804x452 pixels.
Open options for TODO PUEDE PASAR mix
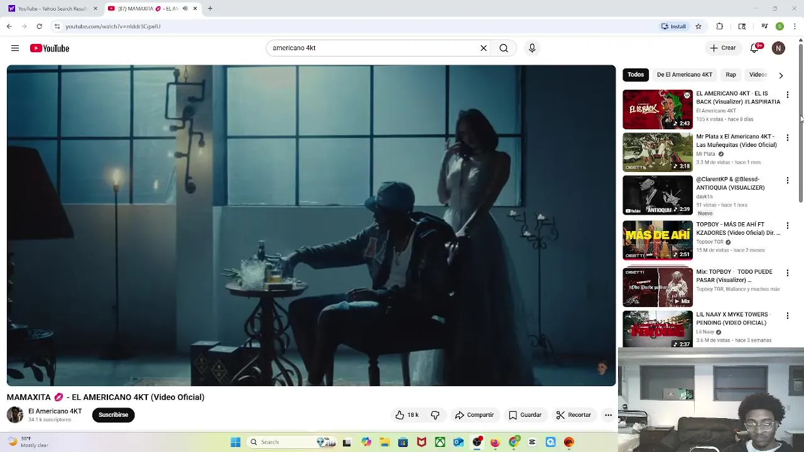(x=787, y=273)
